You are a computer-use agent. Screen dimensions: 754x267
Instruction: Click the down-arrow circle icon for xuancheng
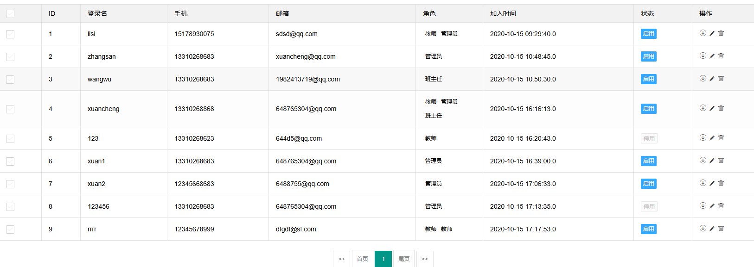point(703,108)
